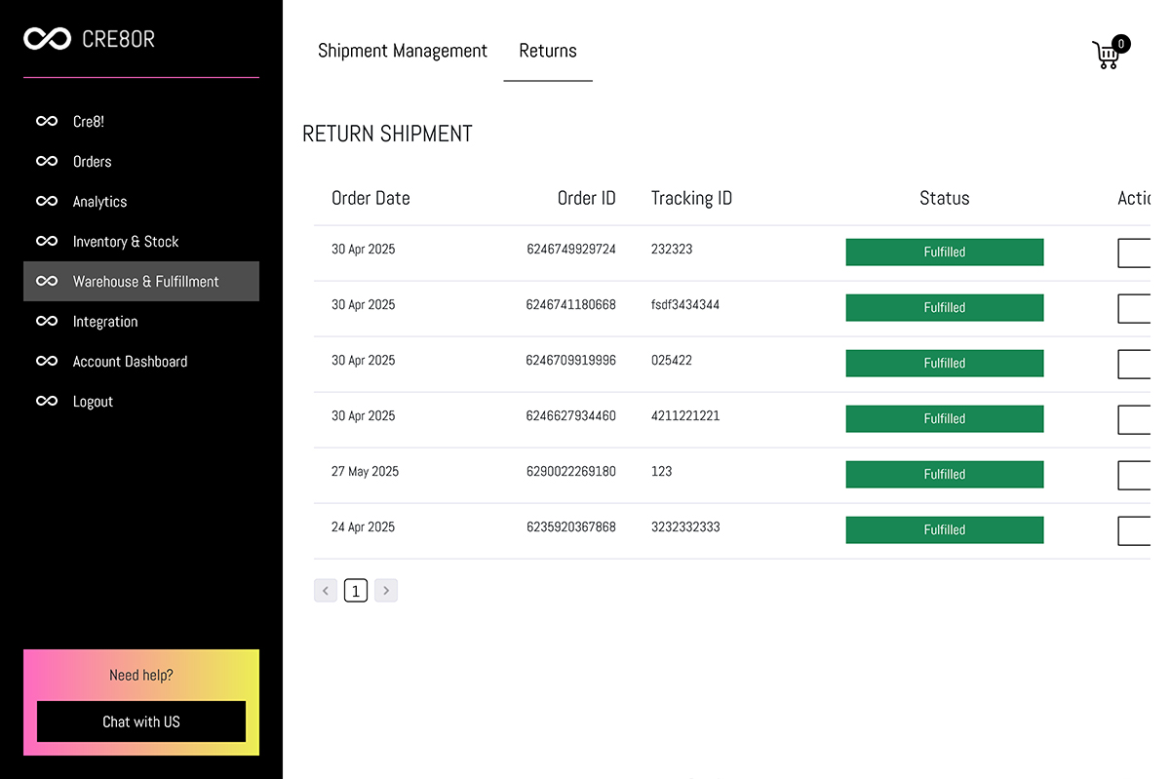Viewport: 1170px width, 779px height.
Task: Click order ID 6290022269180
Action: click(x=571, y=471)
